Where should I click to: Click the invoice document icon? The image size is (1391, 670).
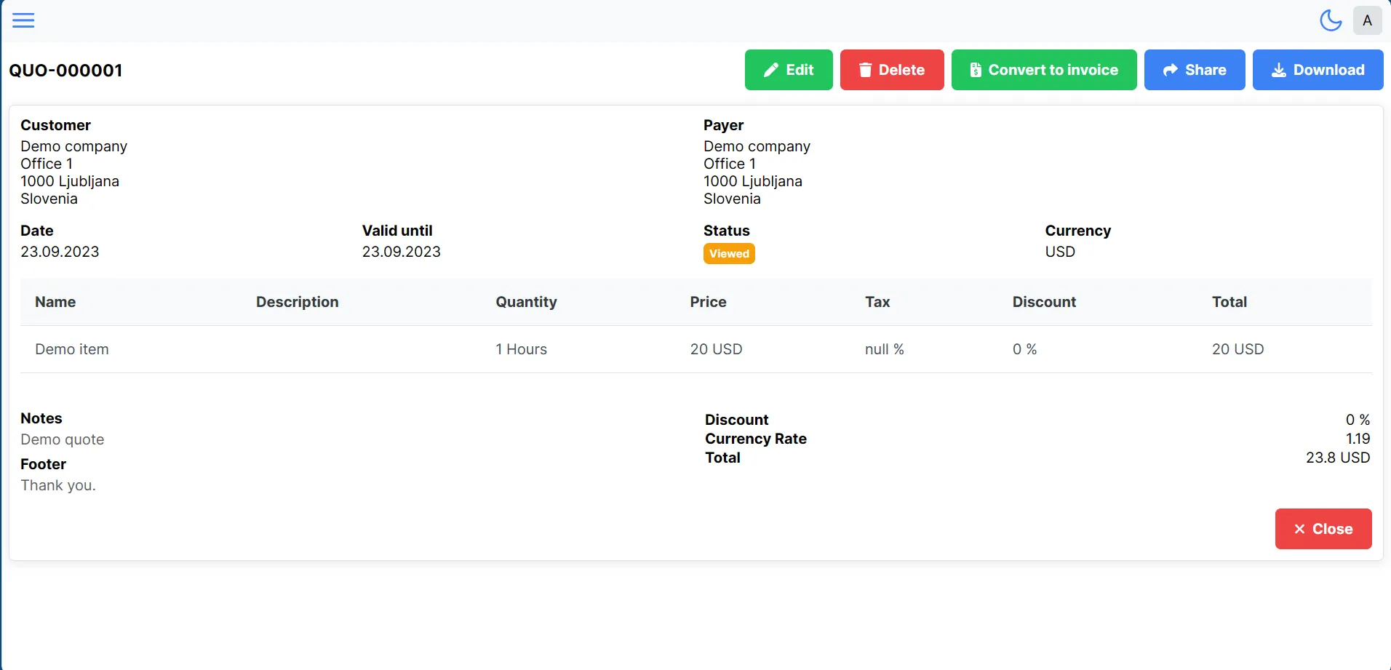976,70
